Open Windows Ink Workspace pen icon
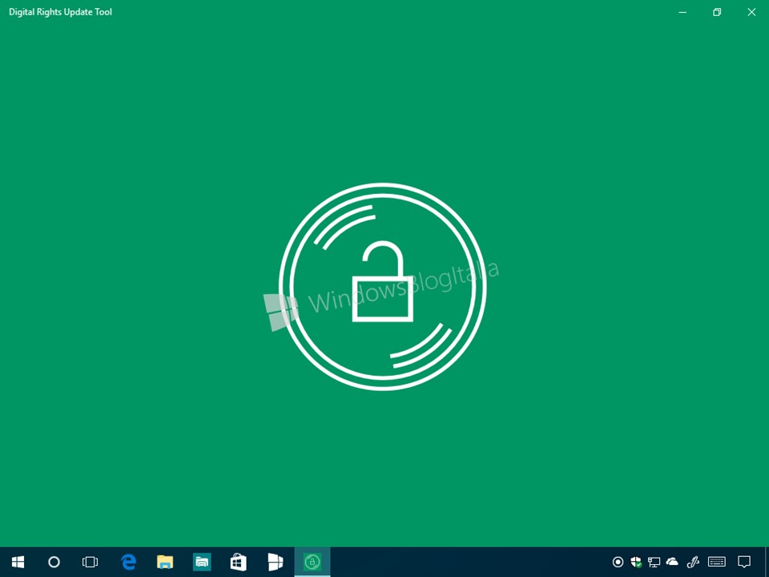The width and height of the screenshot is (769, 577). (692, 562)
